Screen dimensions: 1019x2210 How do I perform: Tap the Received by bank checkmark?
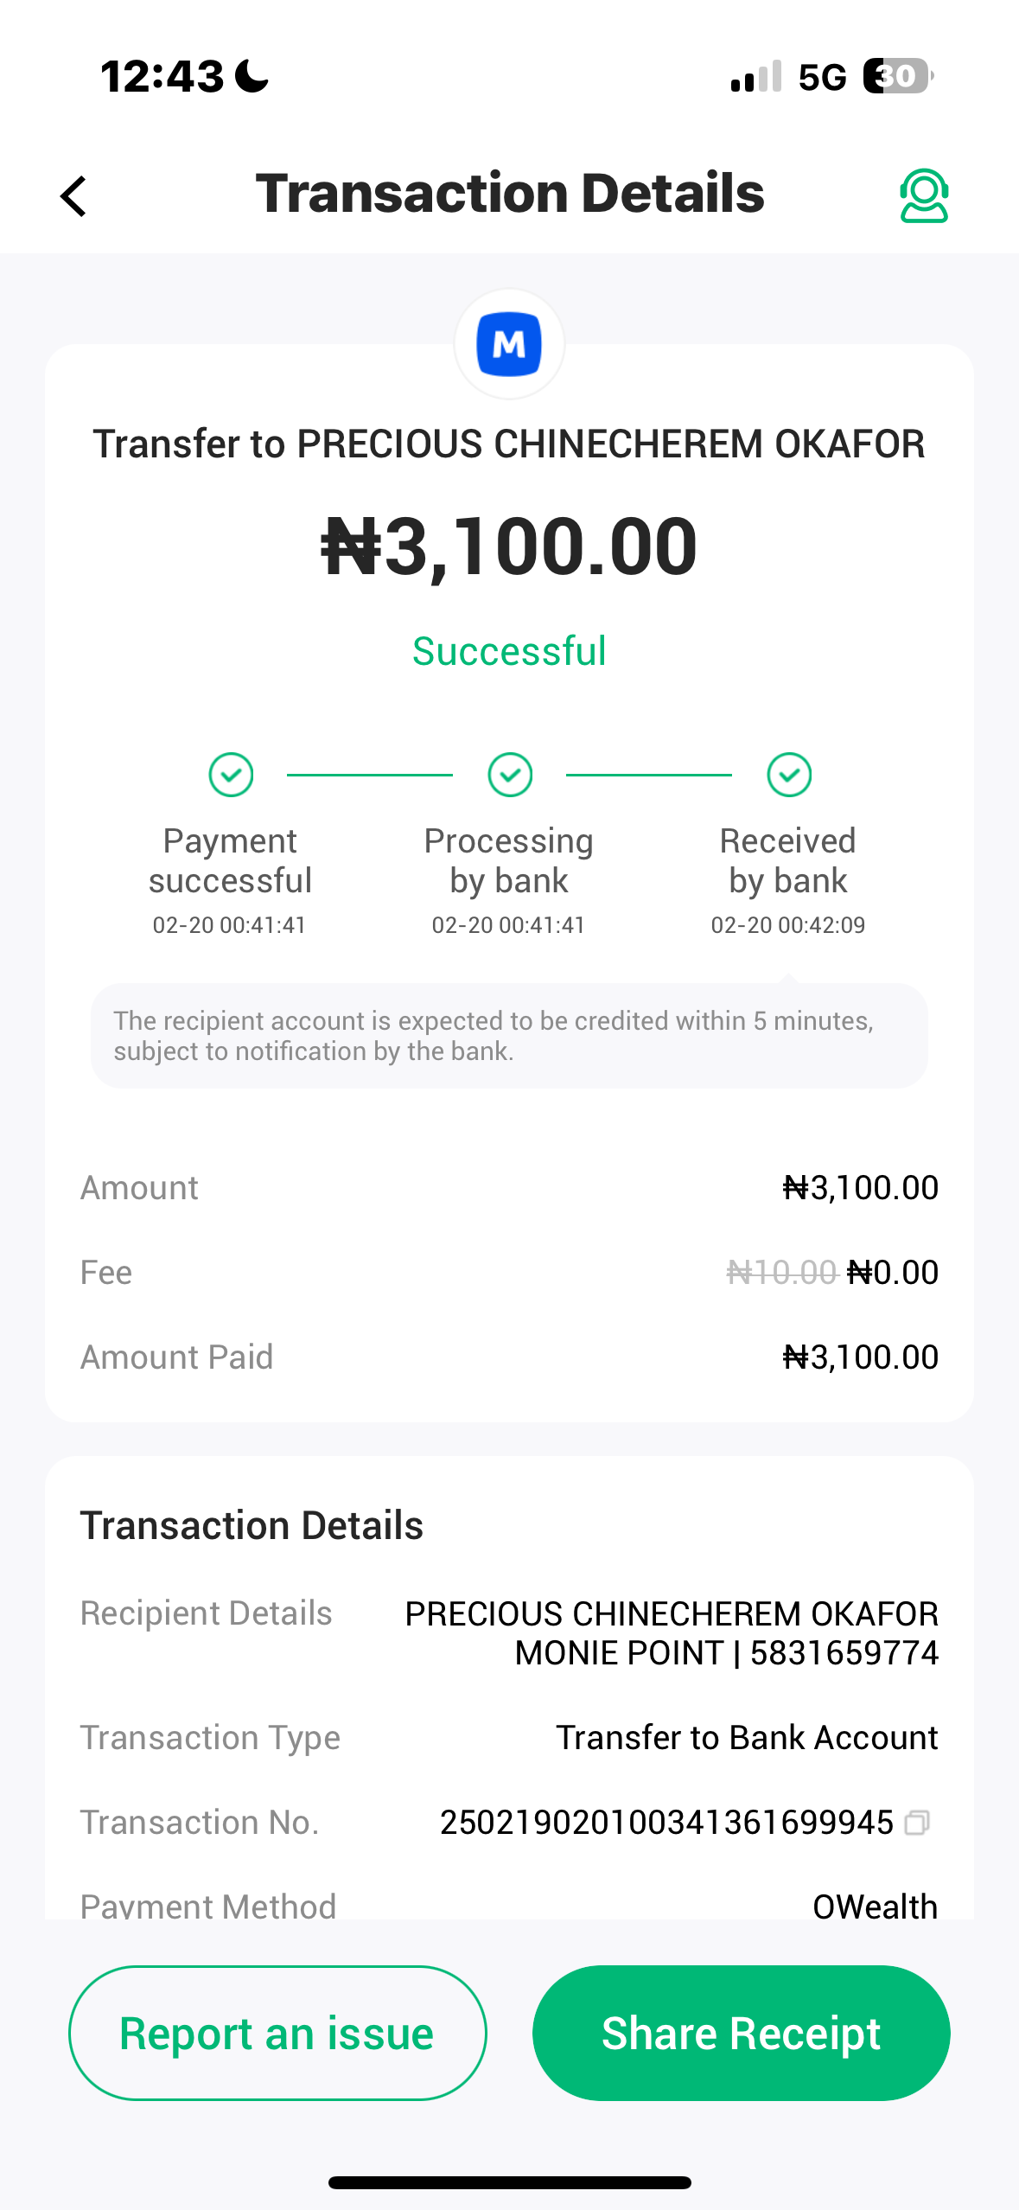pyautogui.click(x=789, y=774)
